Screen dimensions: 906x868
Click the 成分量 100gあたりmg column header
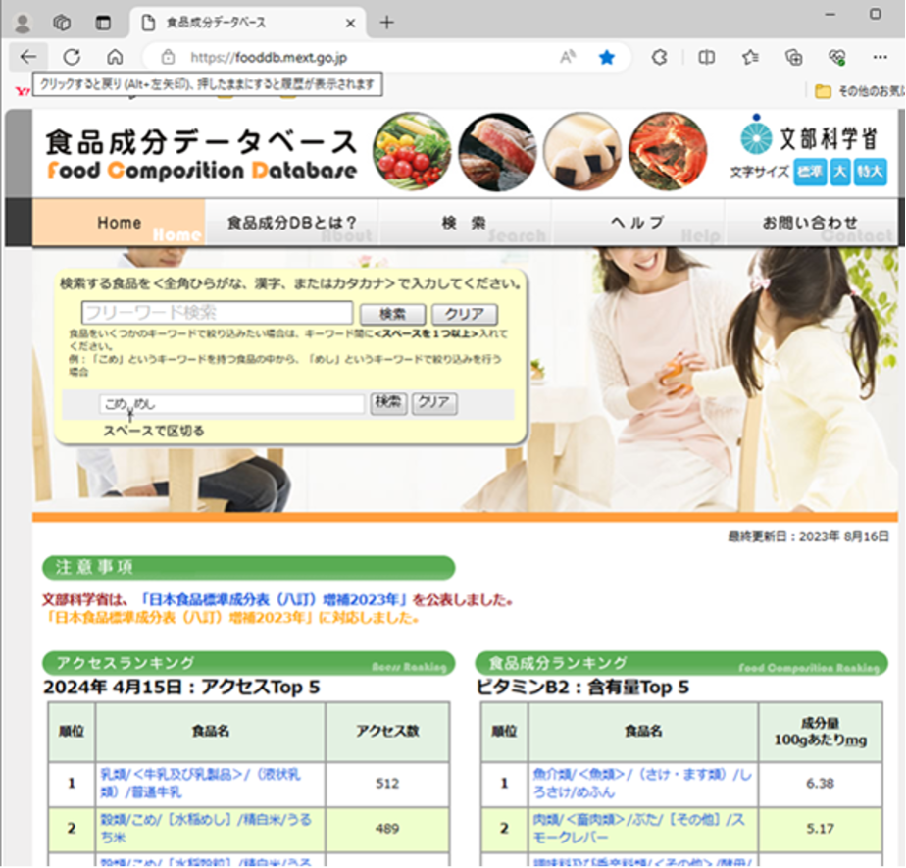coord(820,731)
